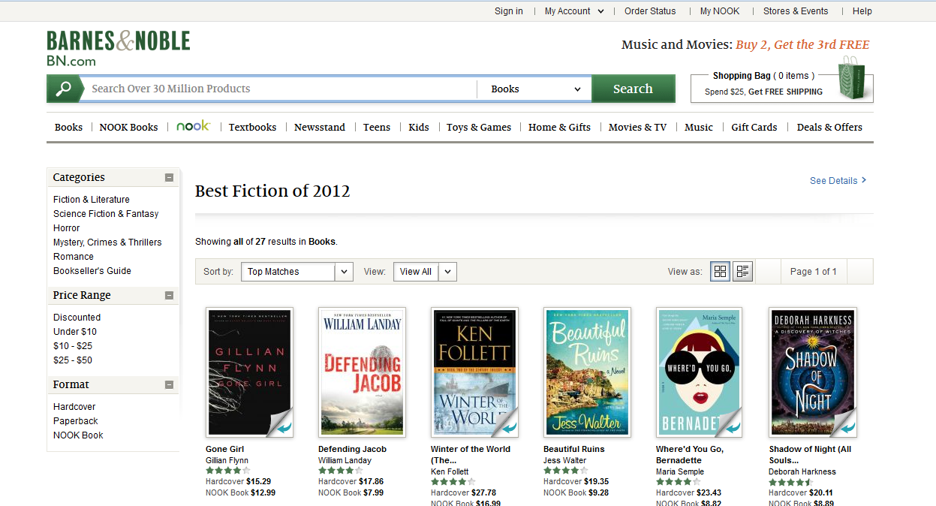Open the NOOK logo menu item

click(193, 126)
